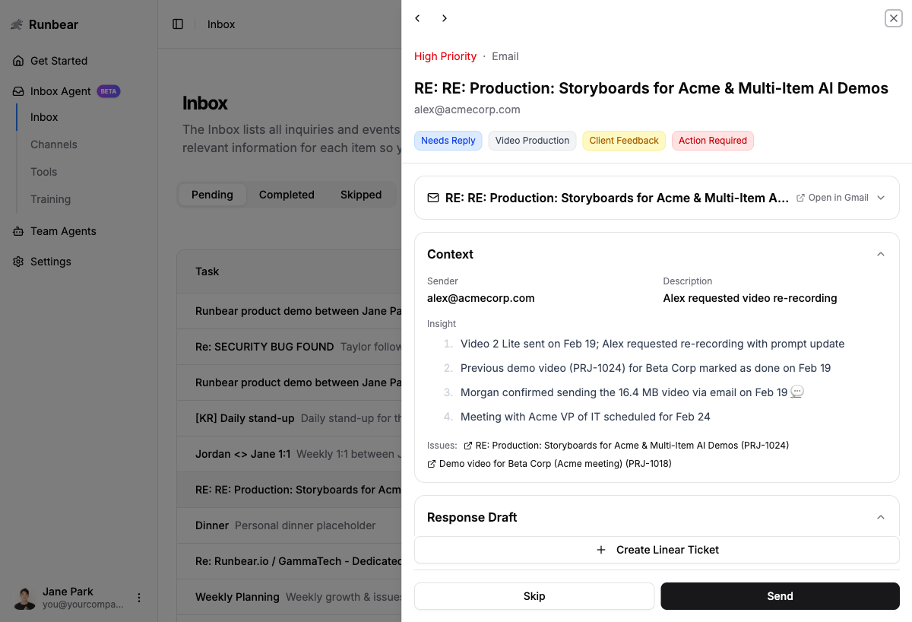Switch to the Completed tab

[x=287, y=195]
